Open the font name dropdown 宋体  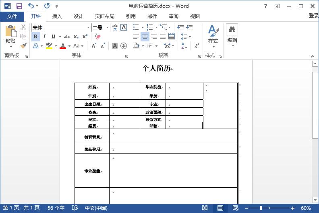click(x=88, y=27)
